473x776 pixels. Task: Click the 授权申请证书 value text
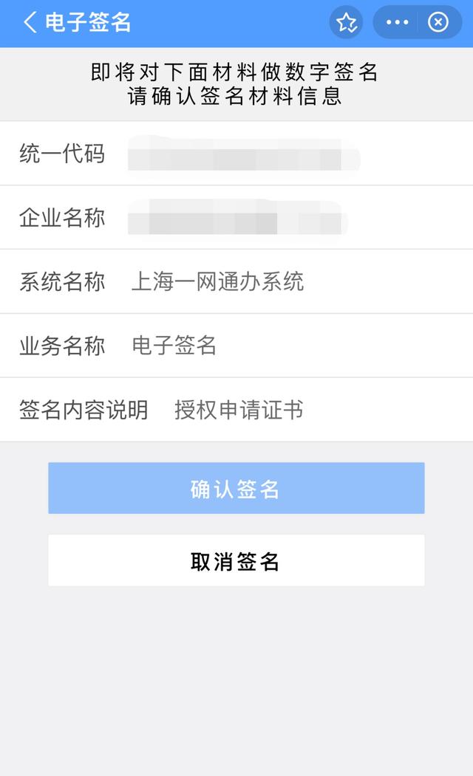[238, 410]
